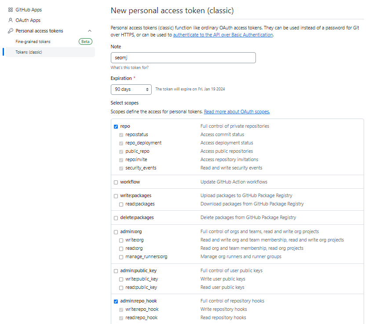Click the GitHub Apps grid icon
The width and height of the screenshot is (372, 324).
[x=11, y=10]
